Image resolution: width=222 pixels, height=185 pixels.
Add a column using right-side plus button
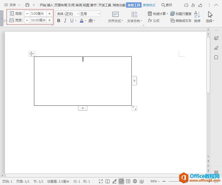pos(134,81)
